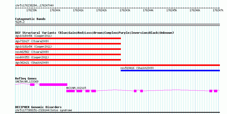Click the HK3 exon just before 176243.5k

point(135,91)
